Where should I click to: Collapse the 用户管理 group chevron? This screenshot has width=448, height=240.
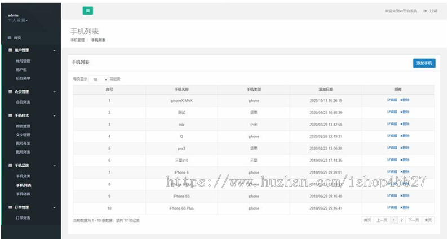(x=54, y=51)
